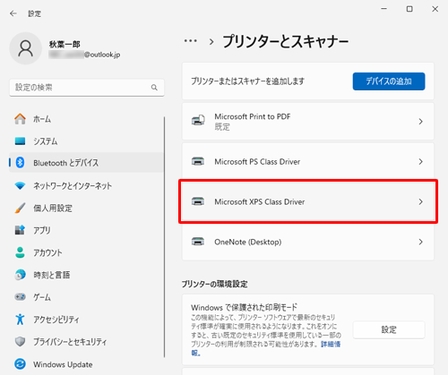The image size is (448, 375).
Task: Click the Microsoft Print to PDF printer icon
Action: click(x=198, y=121)
